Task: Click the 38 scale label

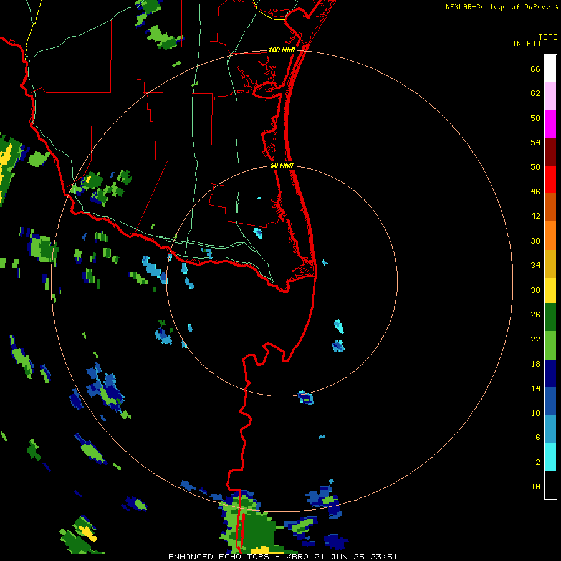Action: pyautogui.click(x=535, y=241)
